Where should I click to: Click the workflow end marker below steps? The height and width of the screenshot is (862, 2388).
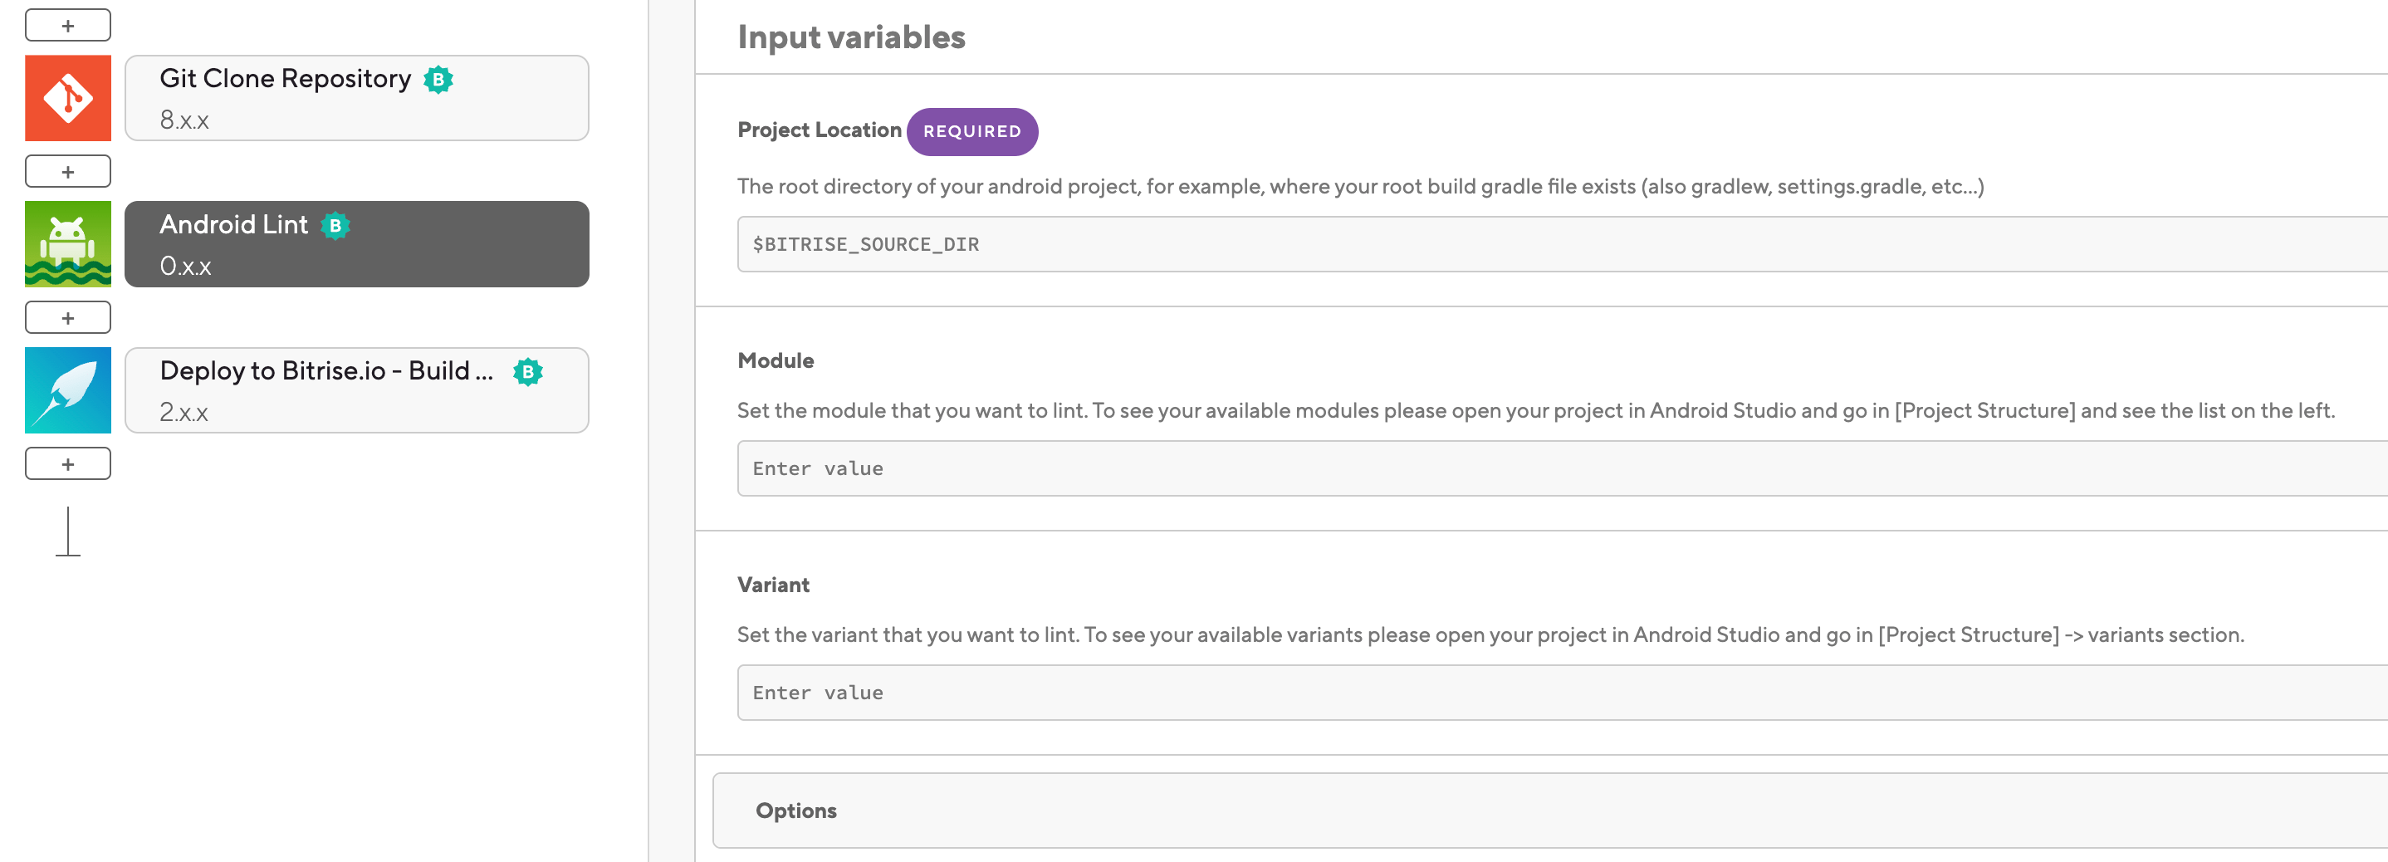tap(68, 533)
